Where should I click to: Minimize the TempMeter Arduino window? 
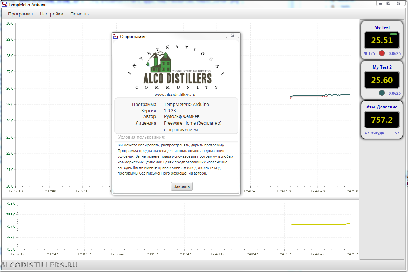tap(381, 4)
